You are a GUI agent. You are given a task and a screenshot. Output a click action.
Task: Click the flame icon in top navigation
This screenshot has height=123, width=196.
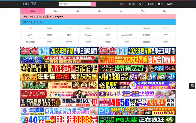[140, 4]
